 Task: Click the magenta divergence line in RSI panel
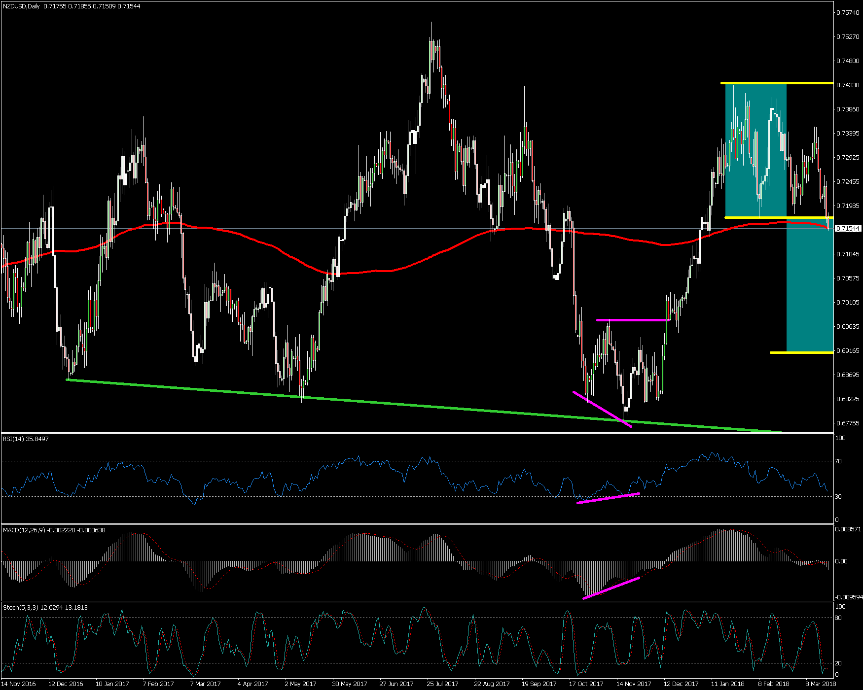coord(608,498)
